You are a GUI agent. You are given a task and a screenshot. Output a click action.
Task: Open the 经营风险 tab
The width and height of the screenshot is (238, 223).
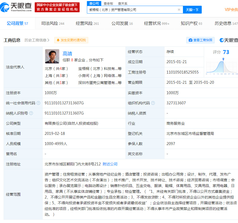click(87, 23)
